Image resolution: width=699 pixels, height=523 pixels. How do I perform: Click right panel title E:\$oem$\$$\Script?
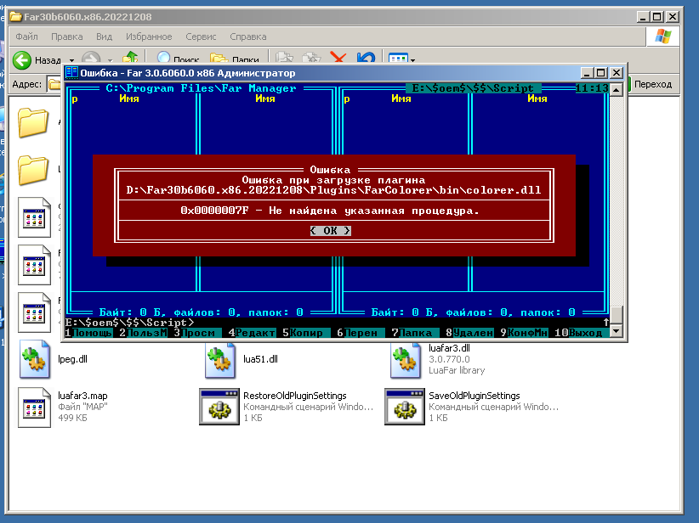[473, 88]
